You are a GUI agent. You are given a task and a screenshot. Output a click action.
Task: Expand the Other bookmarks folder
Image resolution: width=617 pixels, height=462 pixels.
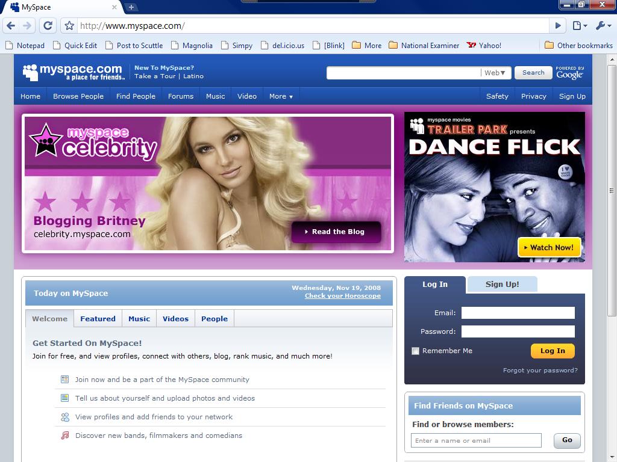578,46
